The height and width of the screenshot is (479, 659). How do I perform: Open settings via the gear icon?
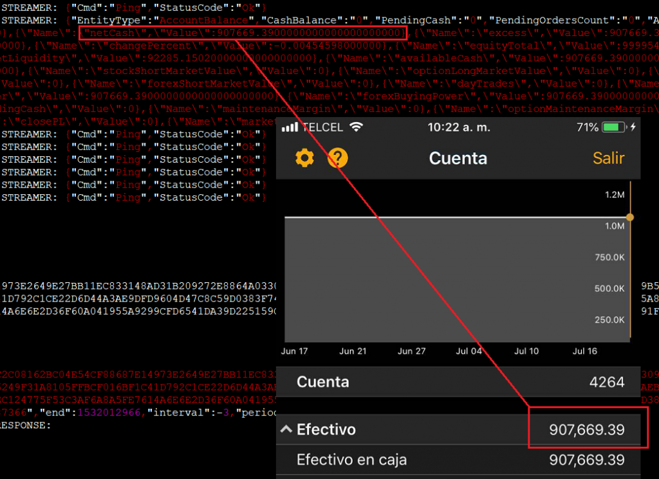click(304, 158)
